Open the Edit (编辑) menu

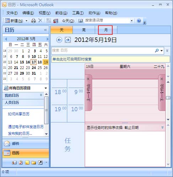(28, 13)
